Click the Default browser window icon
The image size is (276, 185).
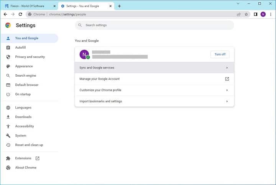tap(8, 85)
